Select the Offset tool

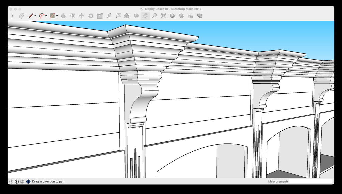tap(72, 16)
